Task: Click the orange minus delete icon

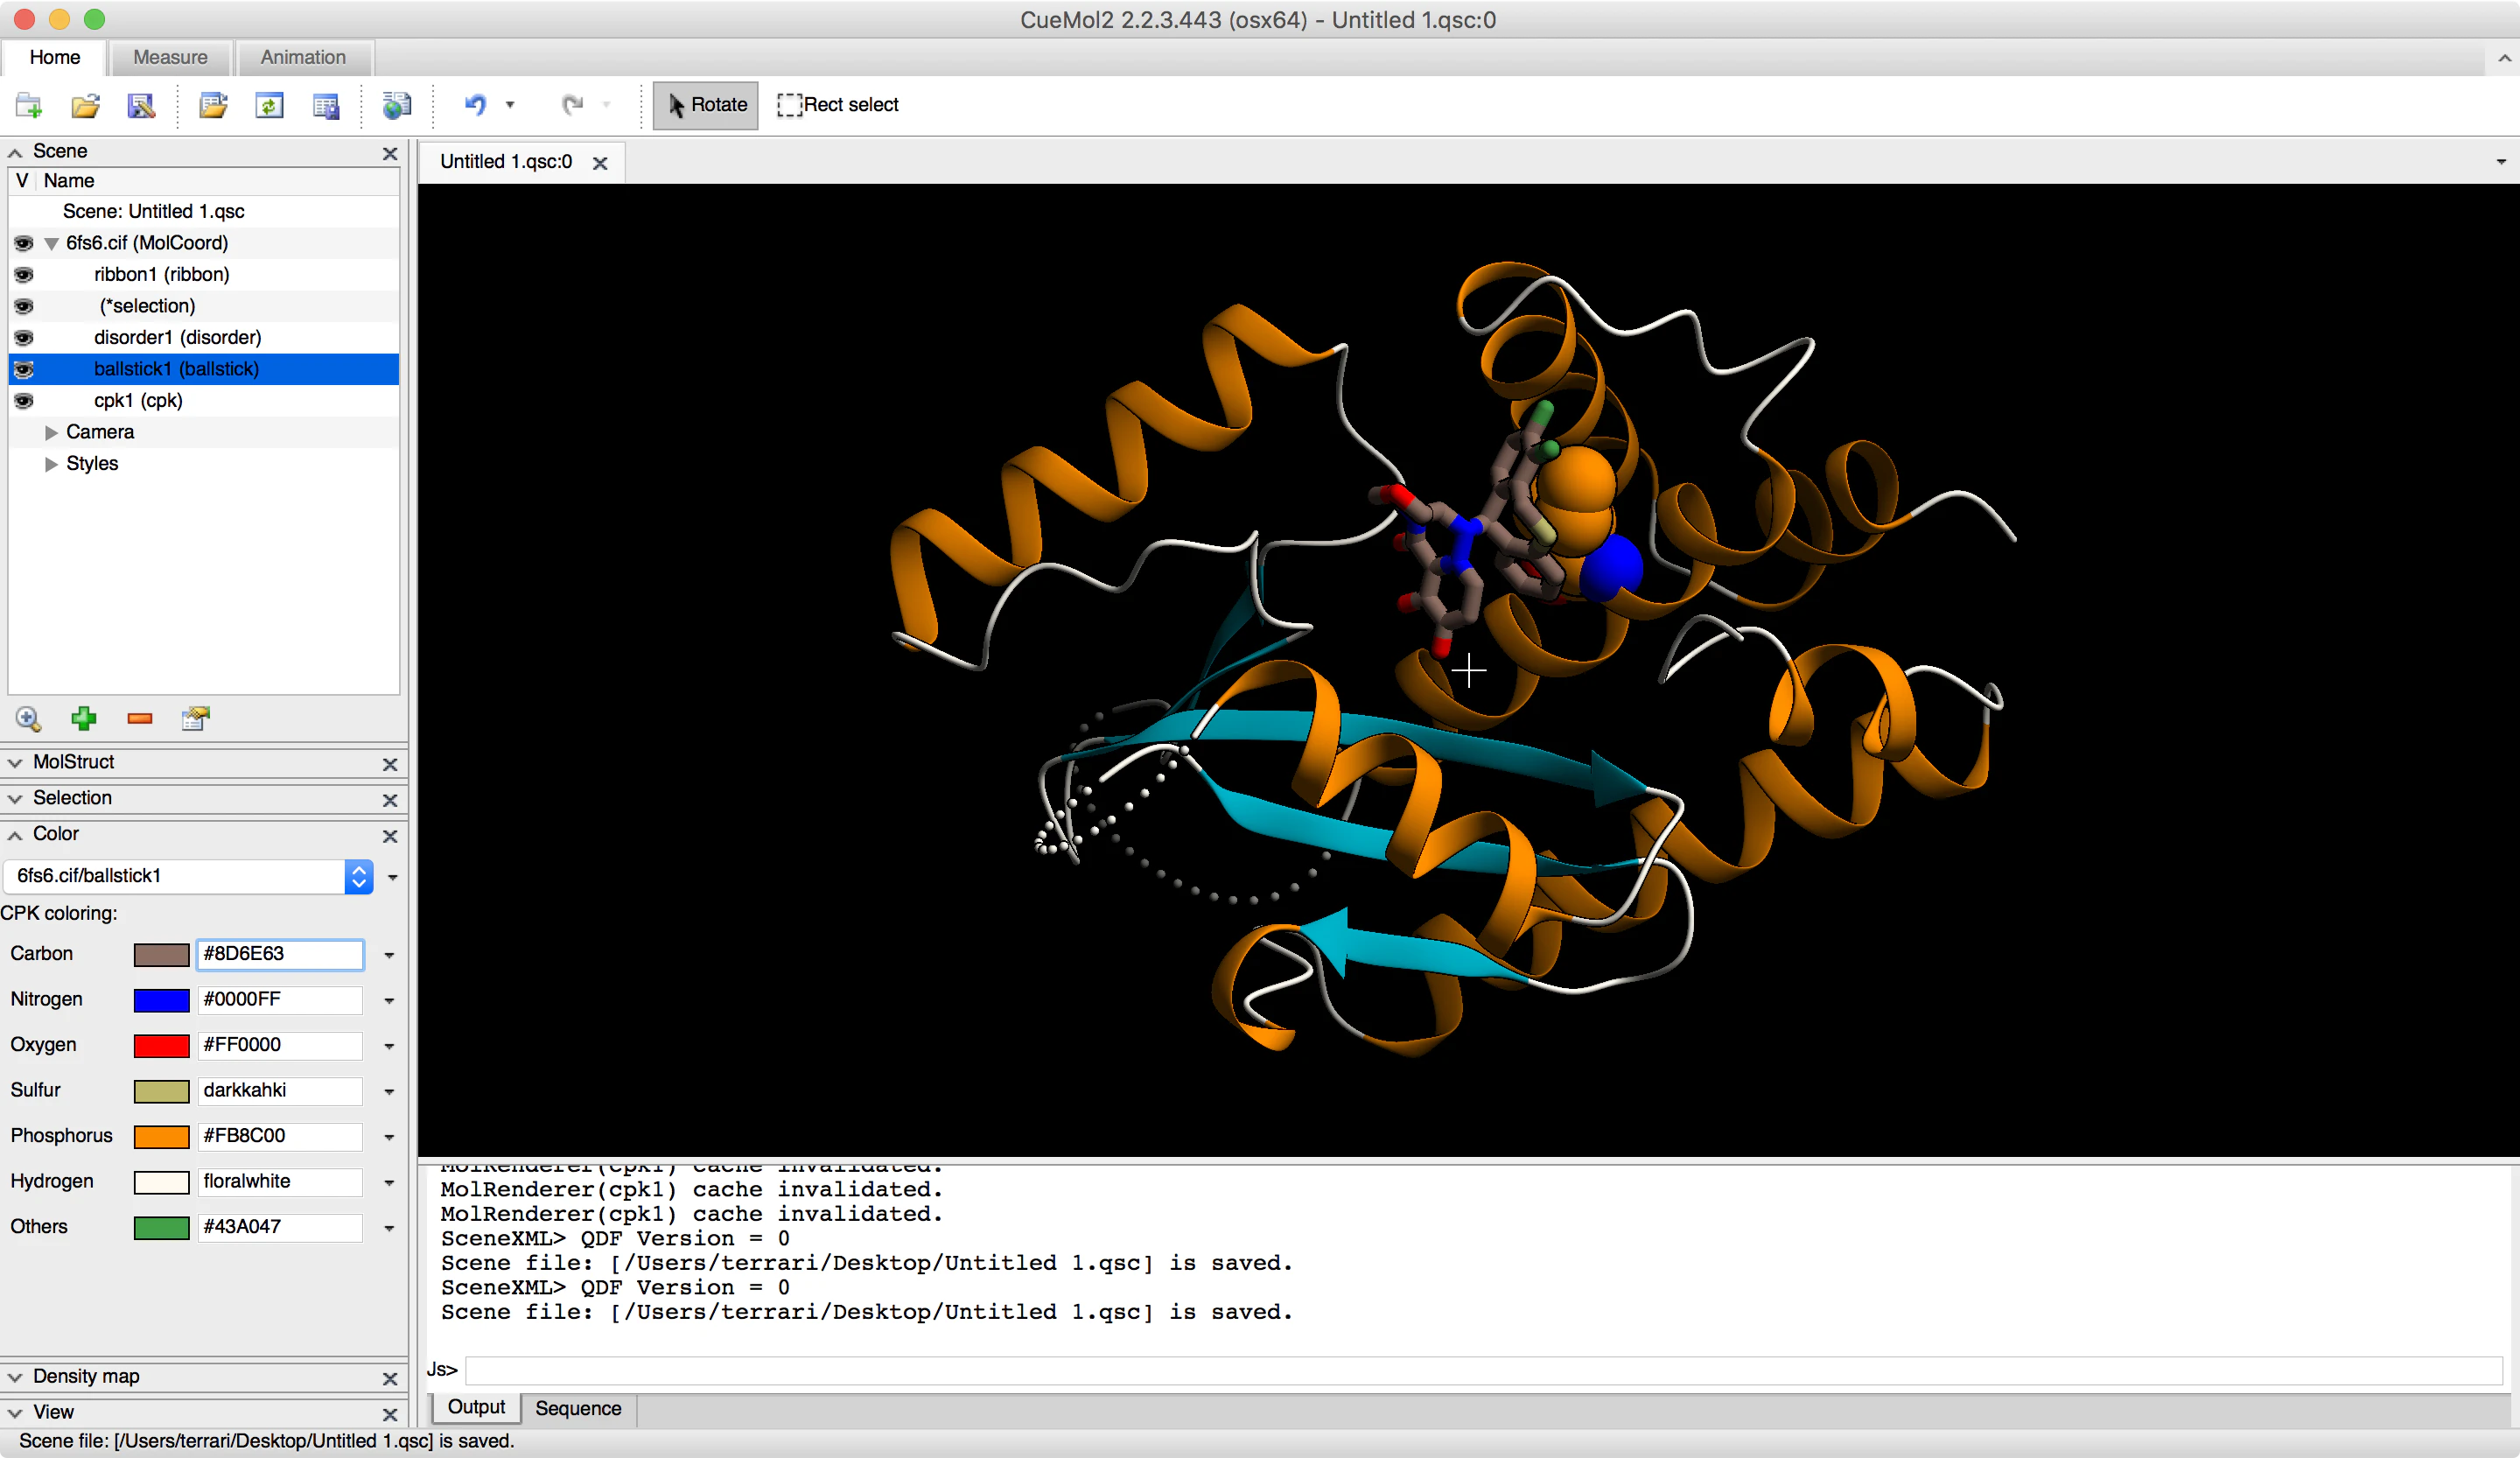Action: (x=140, y=718)
